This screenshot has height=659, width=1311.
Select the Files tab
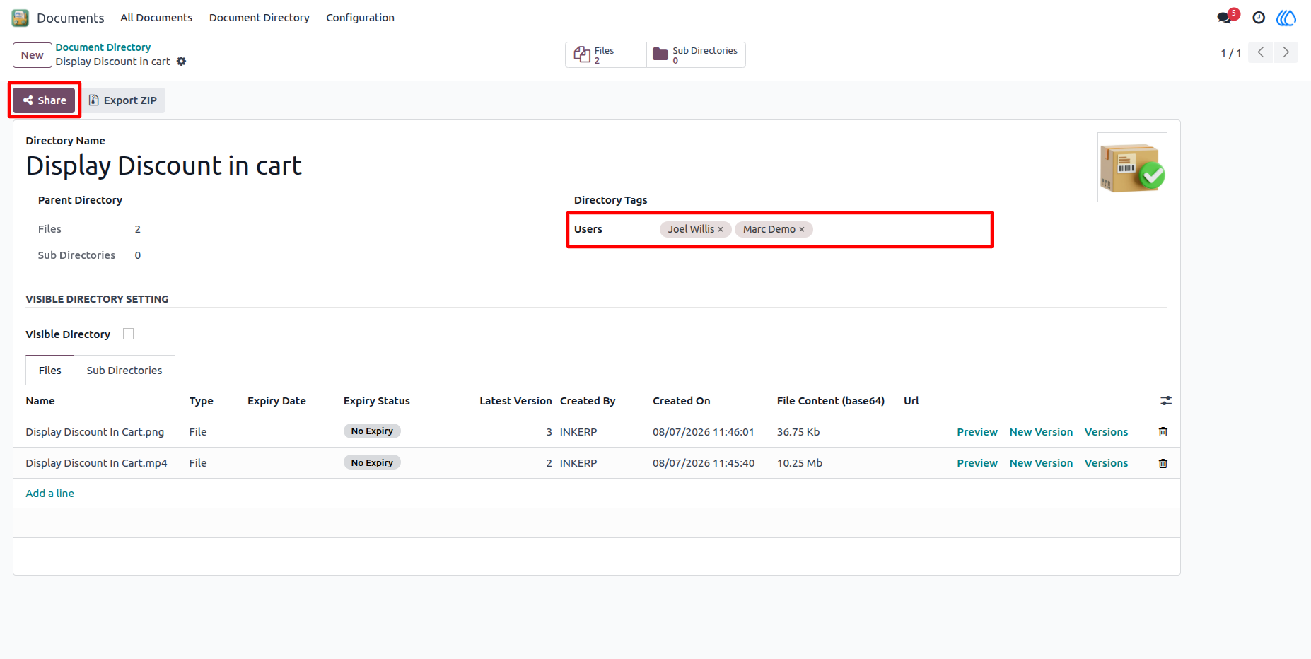(50, 371)
